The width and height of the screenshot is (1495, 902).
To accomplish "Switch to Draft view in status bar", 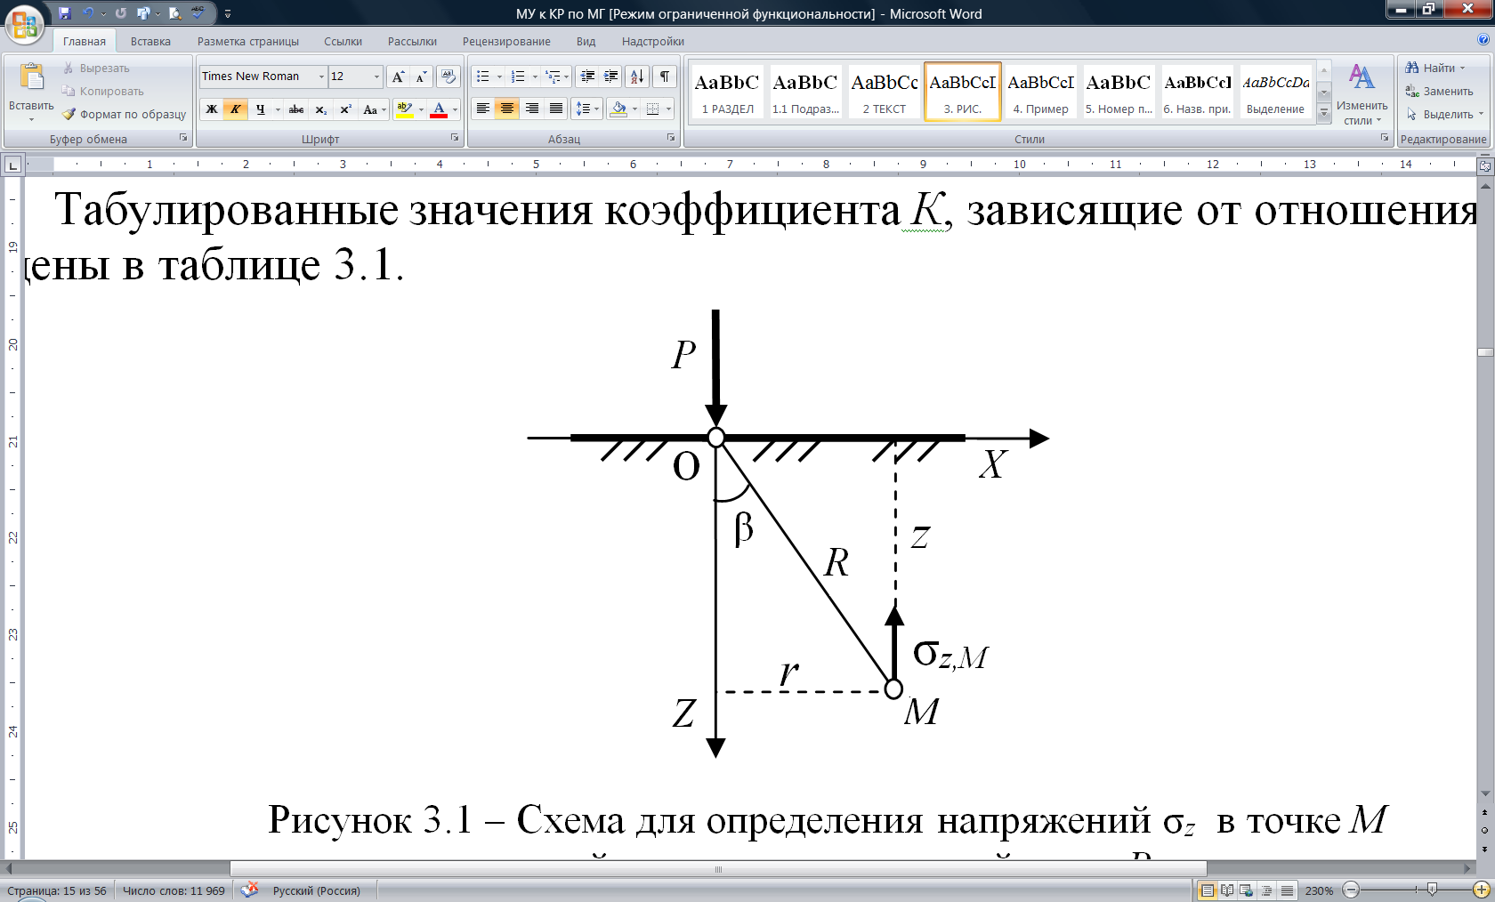I will click(1287, 890).
